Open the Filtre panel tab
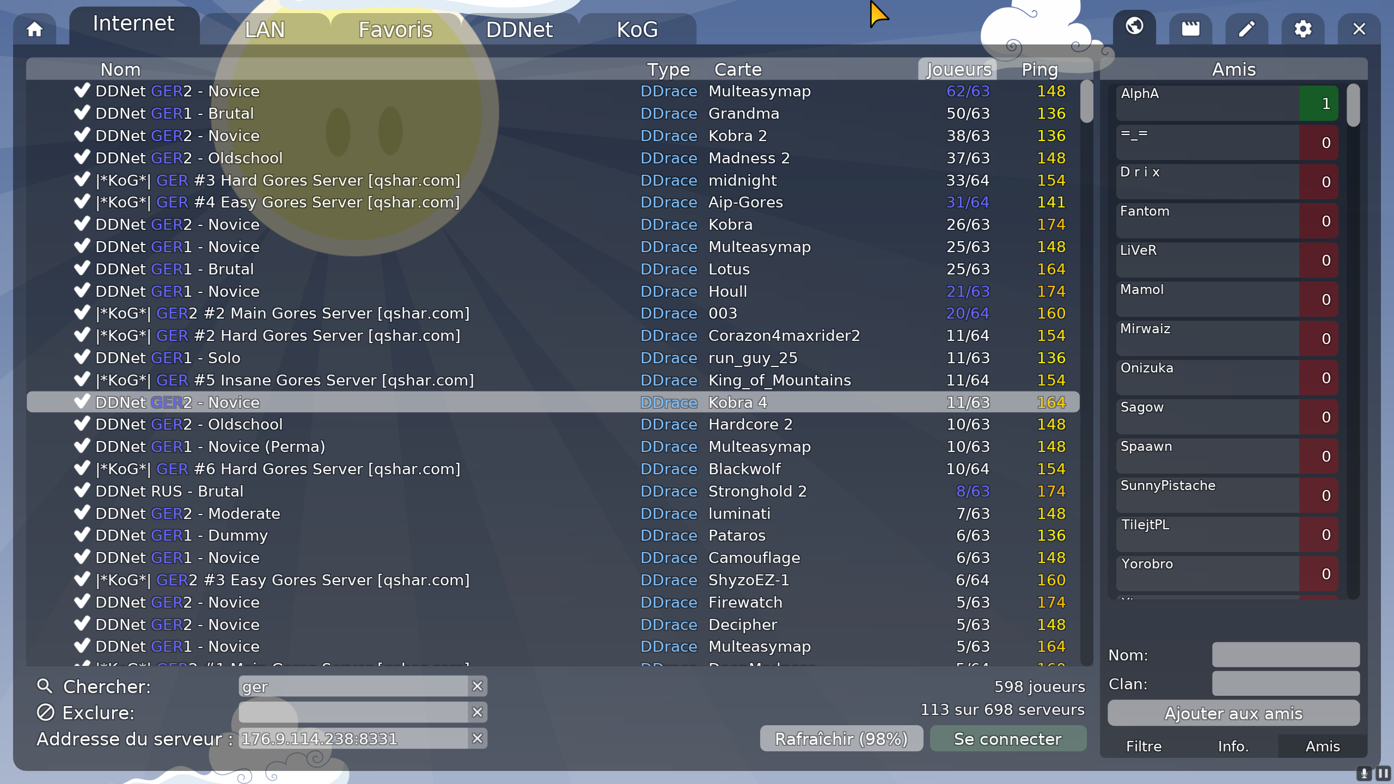The width and height of the screenshot is (1394, 784). point(1144,746)
